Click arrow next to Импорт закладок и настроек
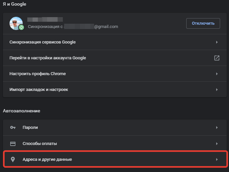Viewport: 229px width, 172px height. pyautogui.click(x=217, y=90)
